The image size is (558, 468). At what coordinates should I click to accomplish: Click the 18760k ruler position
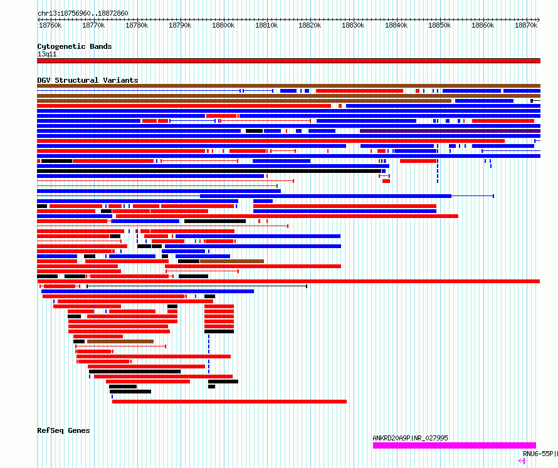coord(50,25)
